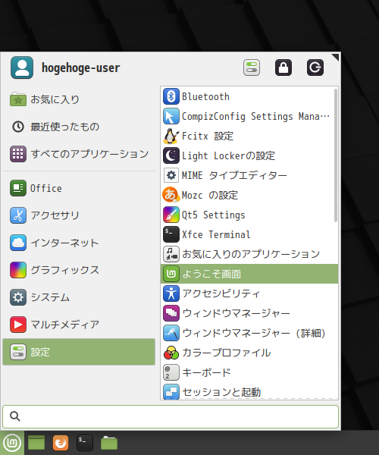
Task: Open お気に入りのアプリケーション icon
Action: tap(171, 254)
